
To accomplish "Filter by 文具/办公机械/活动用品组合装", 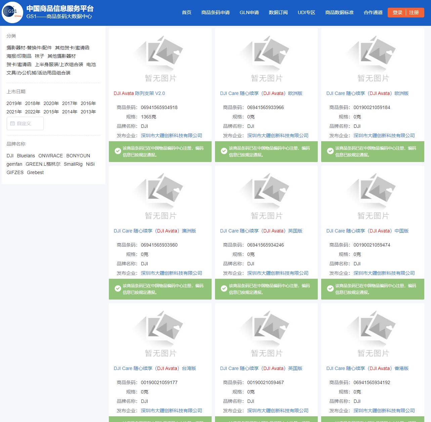I will coord(39,73).
